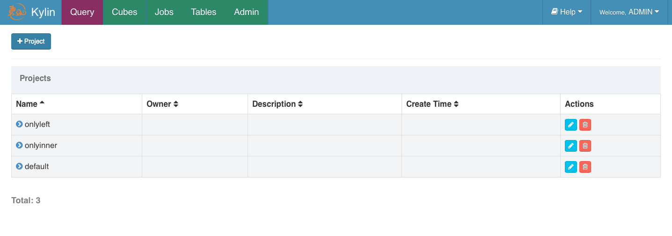672x236 pixels.
Task: Switch to the Query tab
Action: click(82, 12)
